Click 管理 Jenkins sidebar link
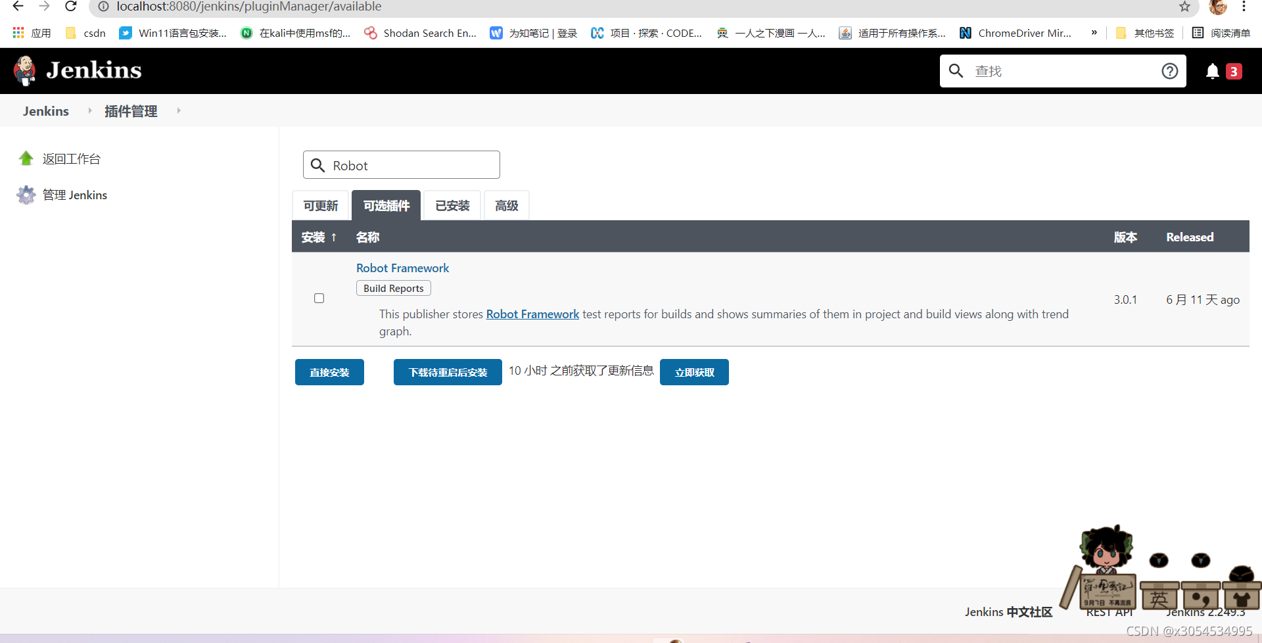This screenshot has height=643, width=1262. tap(75, 195)
